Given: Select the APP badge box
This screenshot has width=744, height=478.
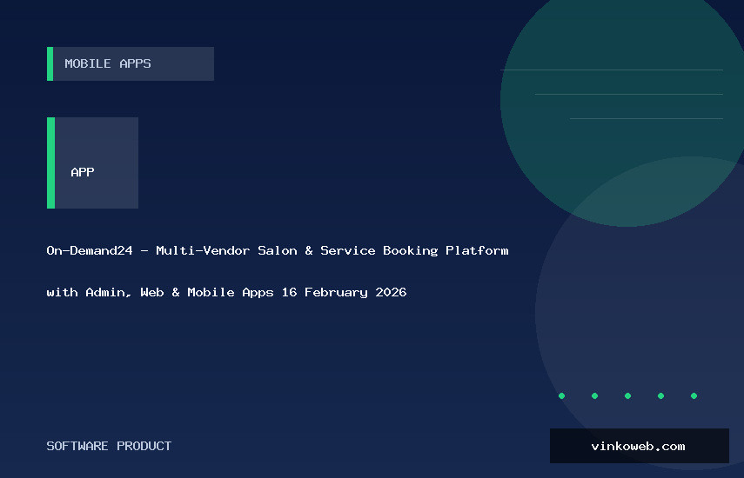Looking at the screenshot, I should tap(92, 163).
